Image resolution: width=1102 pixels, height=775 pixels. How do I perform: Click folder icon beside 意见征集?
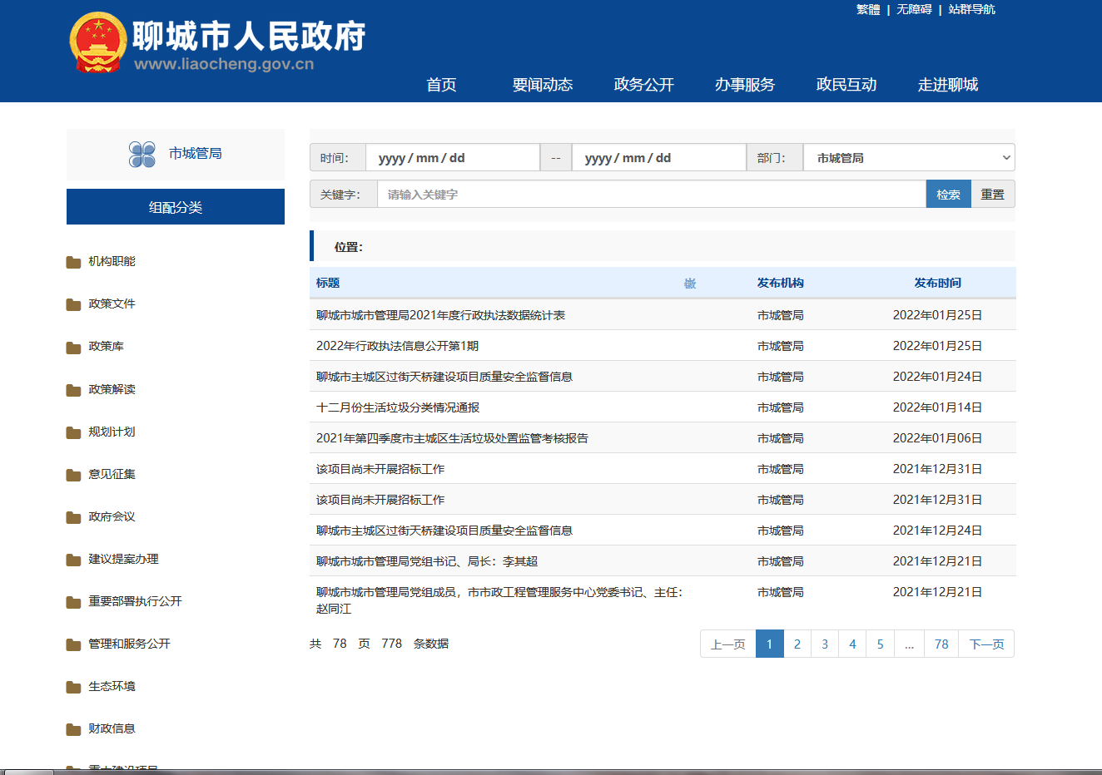tap(73, 475)
